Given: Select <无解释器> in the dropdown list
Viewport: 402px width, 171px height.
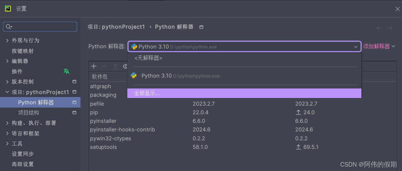Looking at the screenshot, I should (x=244, y=58).
